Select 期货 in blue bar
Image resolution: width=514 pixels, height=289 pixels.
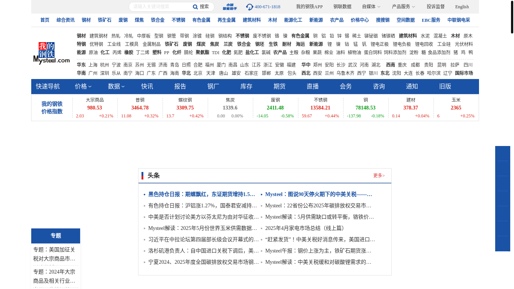[280, 87]
